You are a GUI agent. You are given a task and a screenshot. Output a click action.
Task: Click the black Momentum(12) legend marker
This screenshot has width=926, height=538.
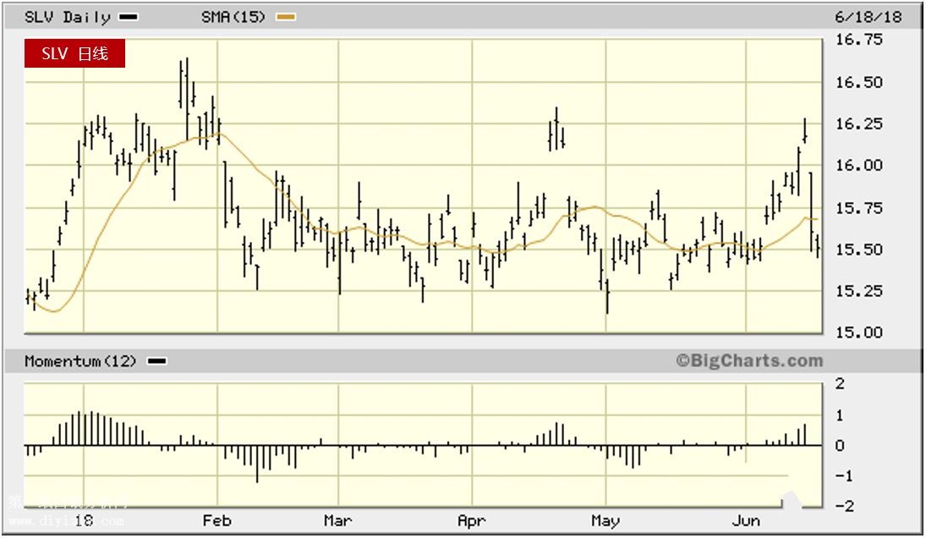[x=156, y=361]
